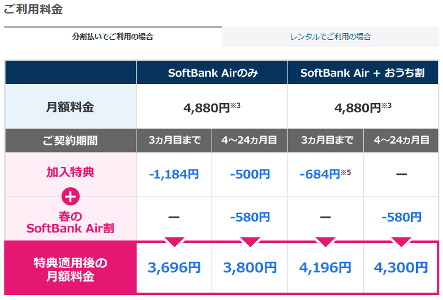Click the 春のSoftBank Air割 label
The width and height of the screenshot is (443, 300).
click(70, 223)
